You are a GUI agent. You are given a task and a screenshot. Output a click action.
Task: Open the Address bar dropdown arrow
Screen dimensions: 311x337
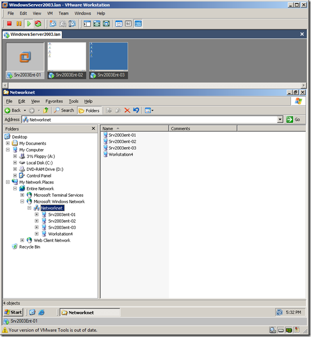pos(280,119)
